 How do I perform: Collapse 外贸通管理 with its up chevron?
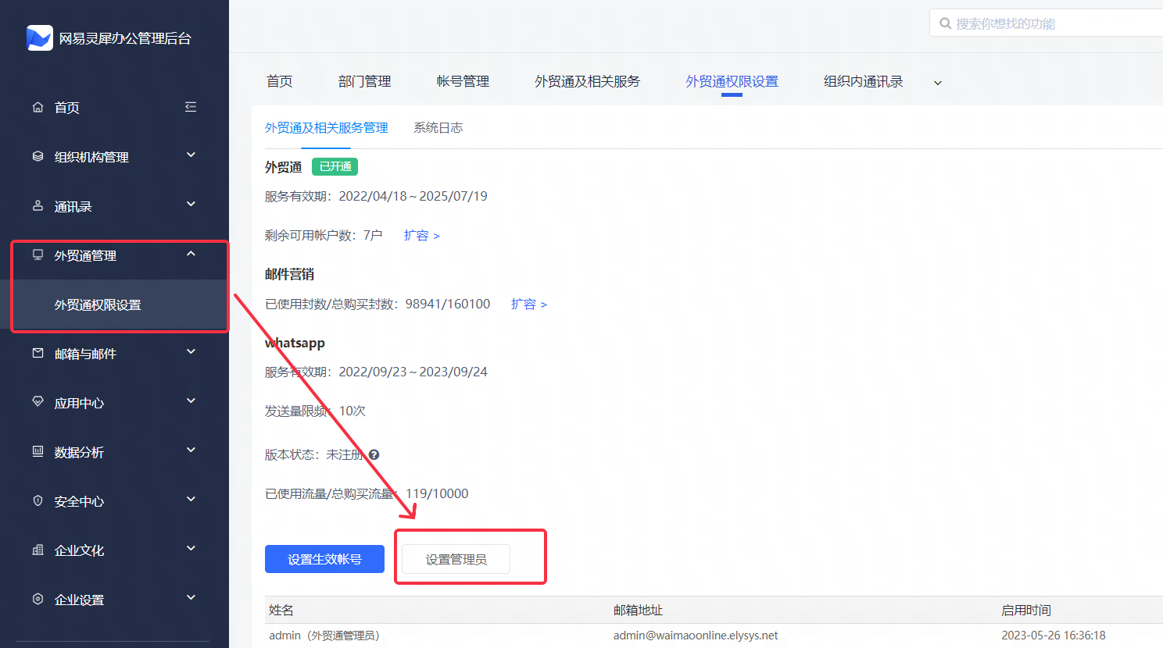(191, 254)
